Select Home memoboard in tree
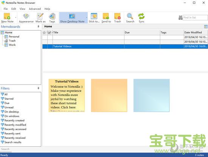This screenshot has width=208, height=157. tap(8, 33)
